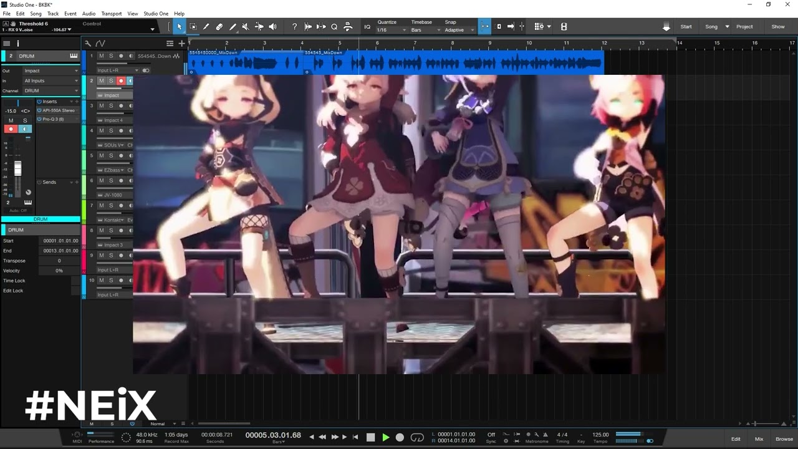This screenshot has width=798, height=449.
Task: Open the inspector info icon
Action: (18, 43)
